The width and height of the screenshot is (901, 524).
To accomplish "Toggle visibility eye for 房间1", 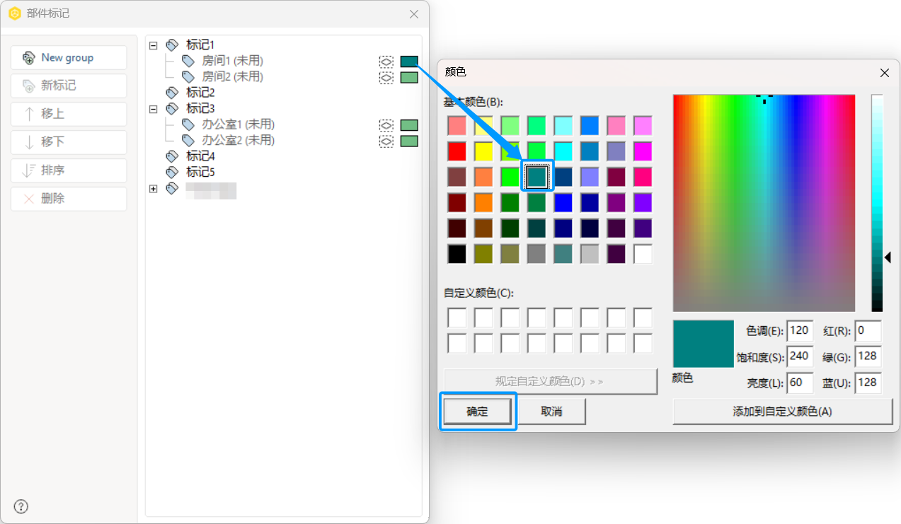I will point(386,62).
